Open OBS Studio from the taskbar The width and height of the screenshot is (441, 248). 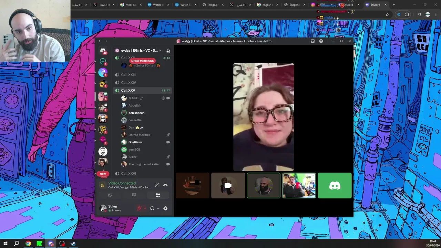click(62, 244)
